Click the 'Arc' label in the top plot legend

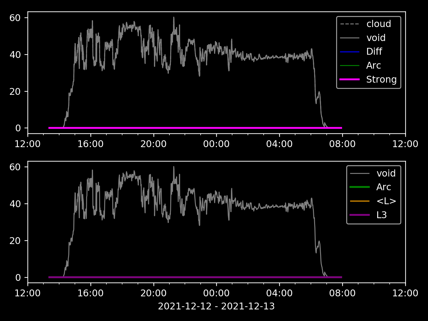[374, 65]
